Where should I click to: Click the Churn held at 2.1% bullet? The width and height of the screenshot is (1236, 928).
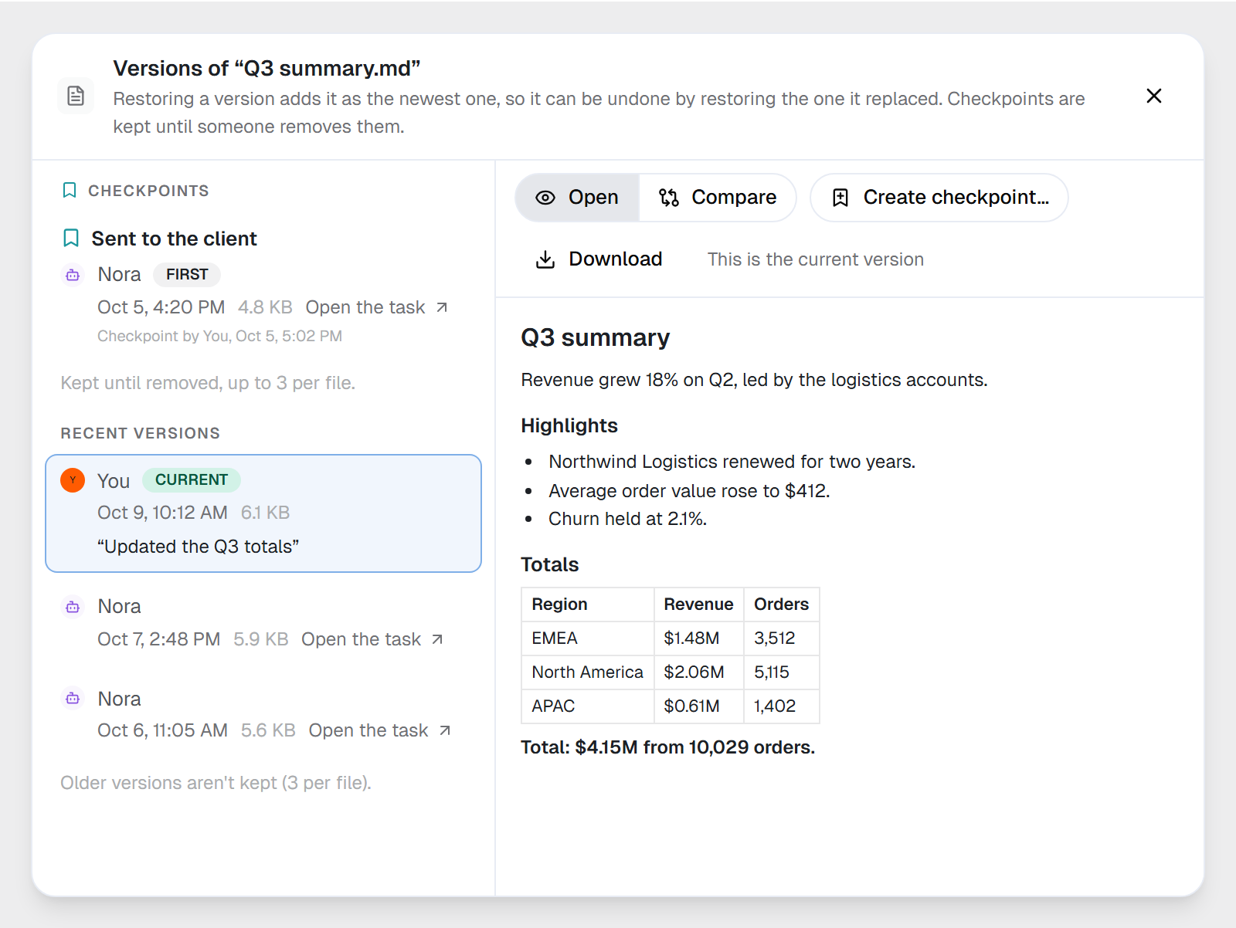[x=627, y=519]
